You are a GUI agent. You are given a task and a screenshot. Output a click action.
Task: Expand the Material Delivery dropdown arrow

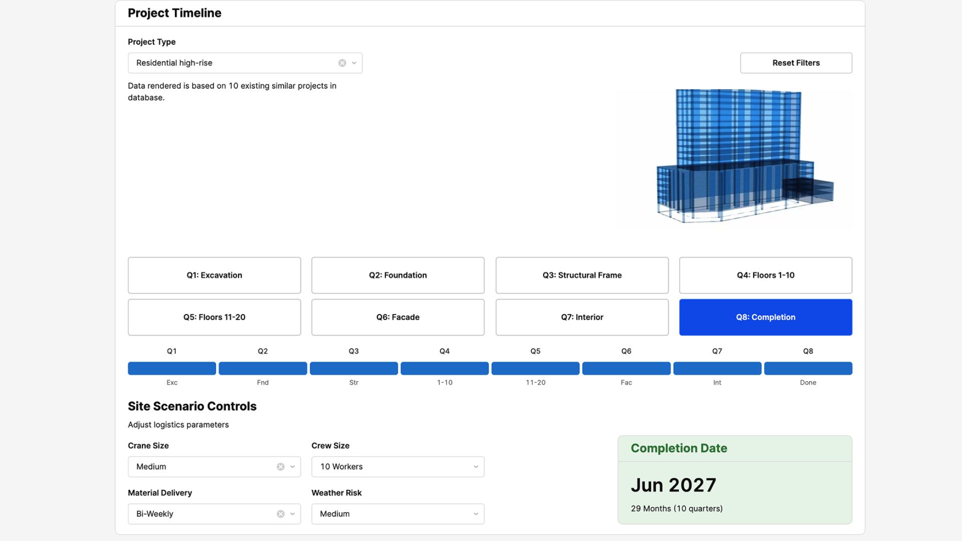click(x=293, y=514)
